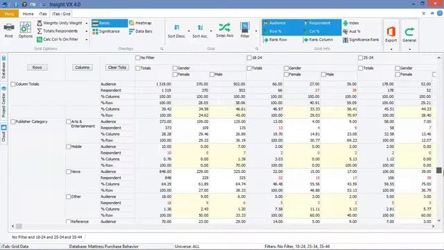Enable Significance Rank option
This screenshot has width=444, height=250.
pyautogui.click(x=361, y=40)
